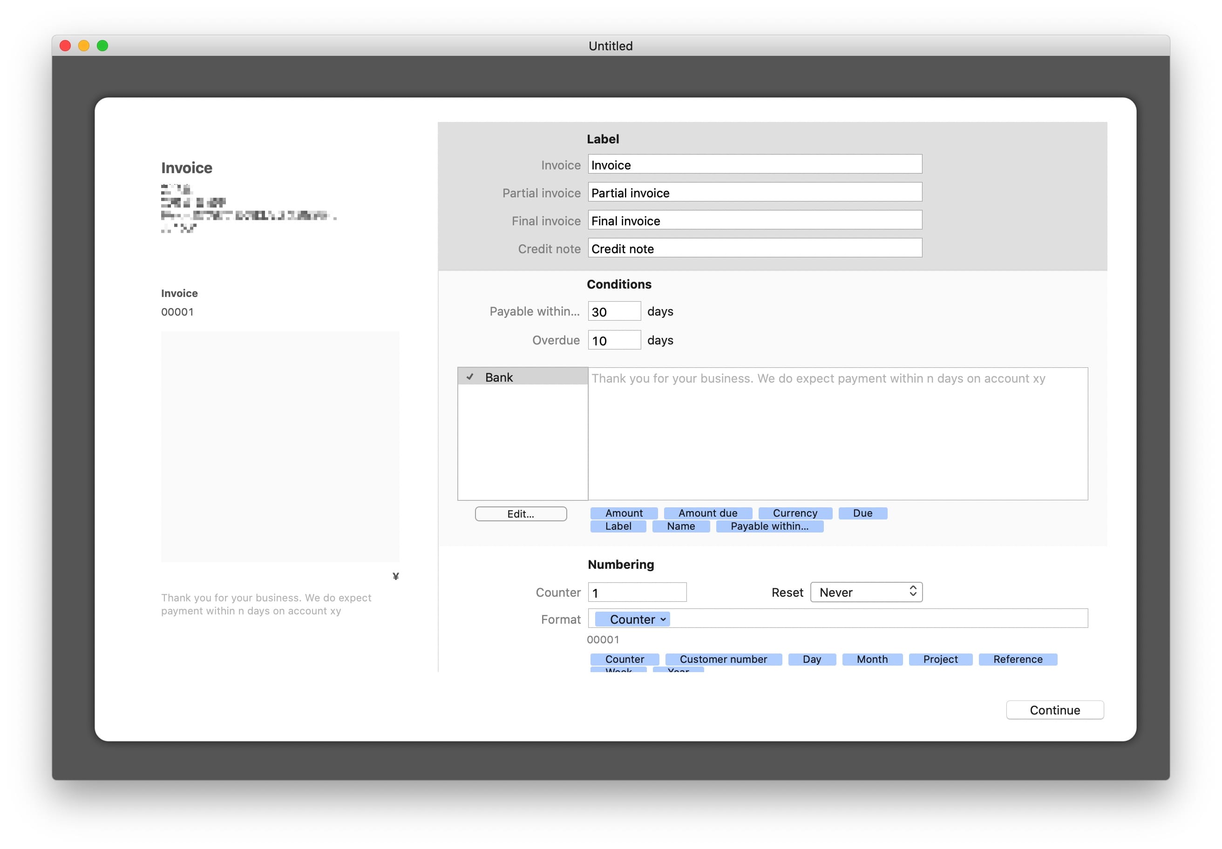Screen dimensions: 1222x849
Task: Click the Reference numbering token
Action: pos(1017,659)
